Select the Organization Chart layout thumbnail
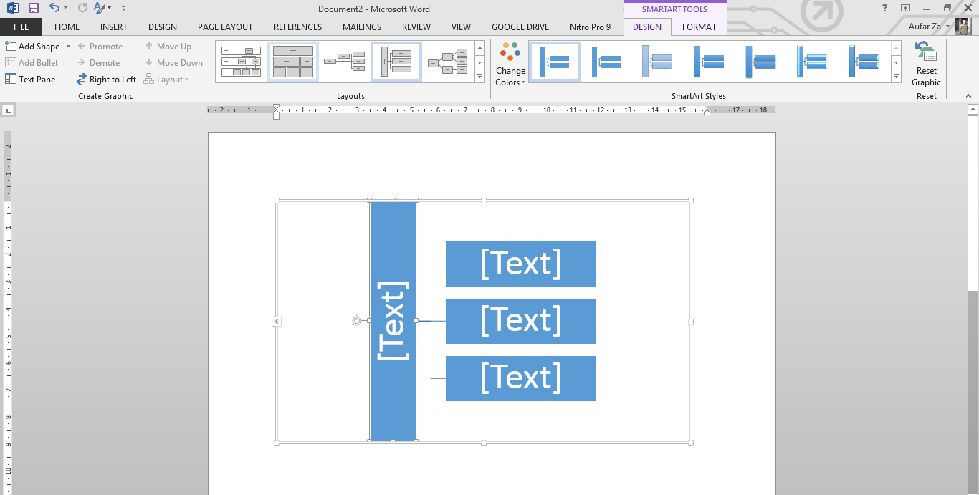 point(242,62)
